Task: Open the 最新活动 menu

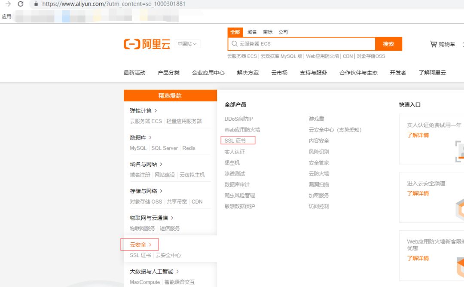Action: pyautogui.click(x=134, y=73)
